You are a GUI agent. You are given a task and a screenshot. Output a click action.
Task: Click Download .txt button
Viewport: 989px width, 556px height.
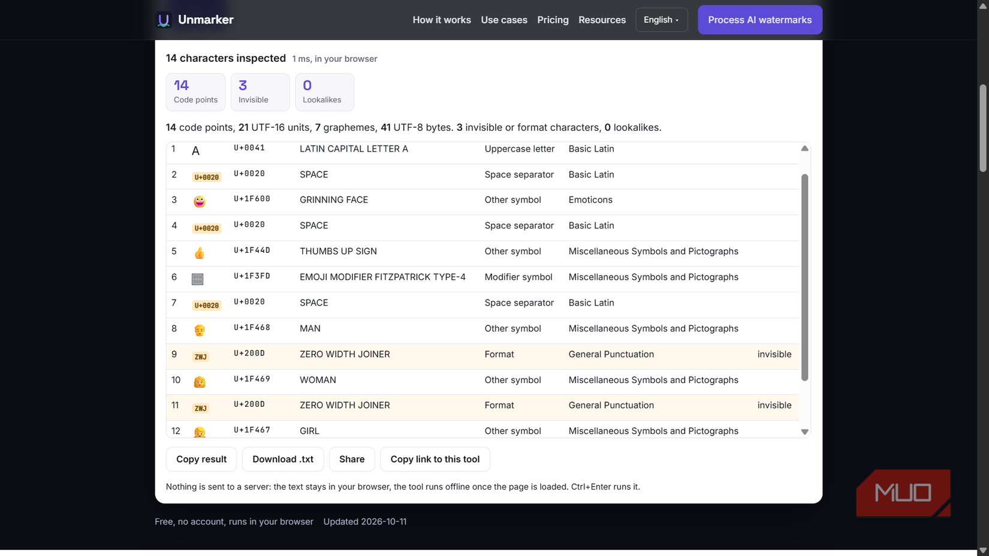point(283,459)
